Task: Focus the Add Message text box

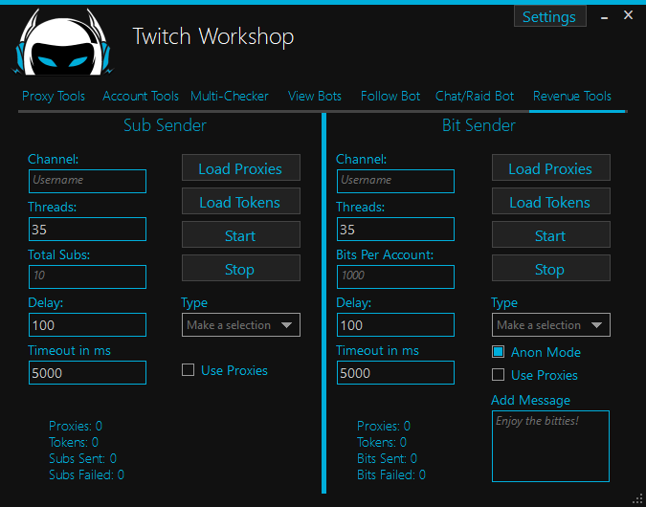Action: point(550,446)
